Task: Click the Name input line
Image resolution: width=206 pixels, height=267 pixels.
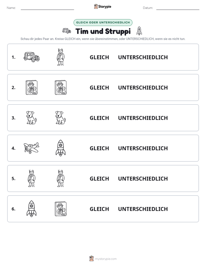Action: point(47,8)
